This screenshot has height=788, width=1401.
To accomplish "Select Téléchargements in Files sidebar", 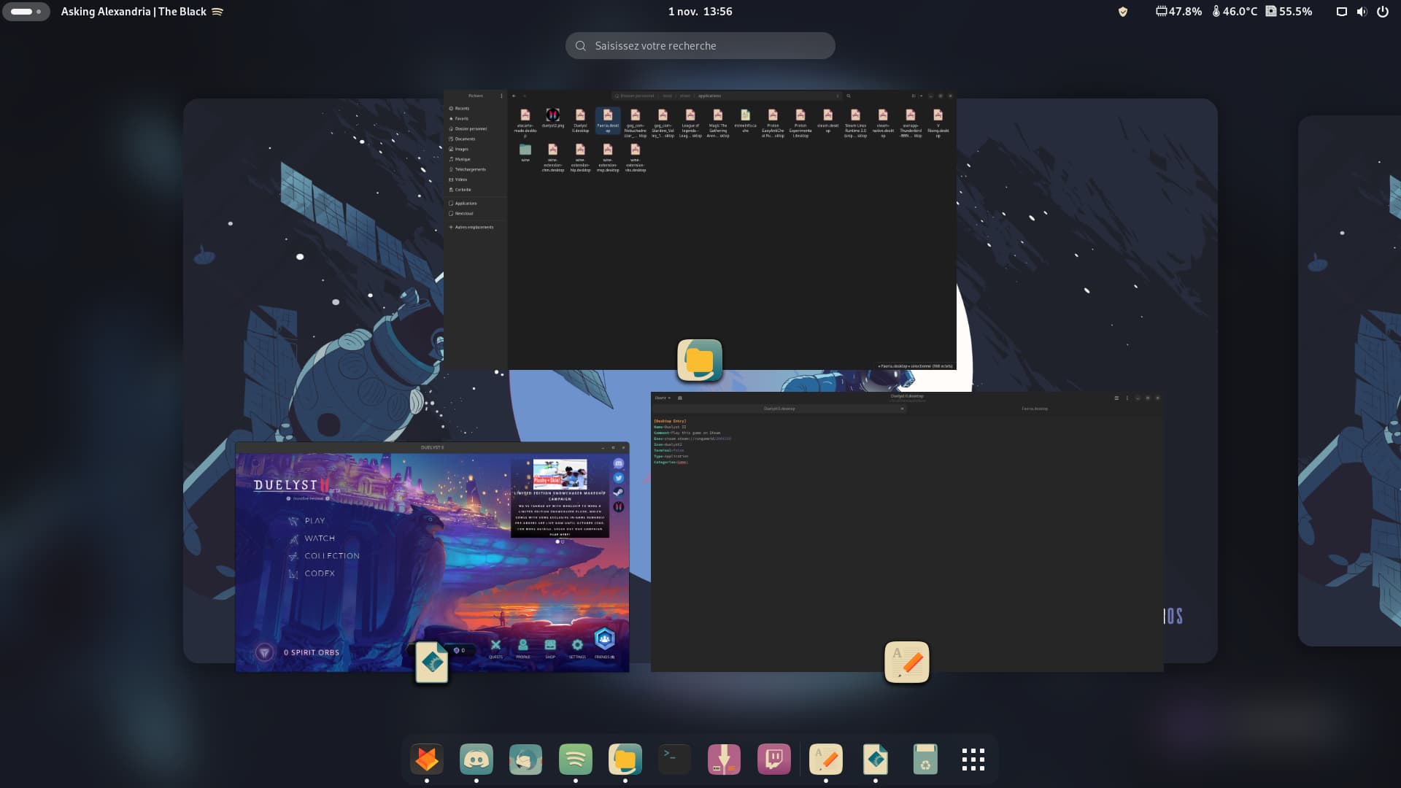I will point(476,169).
